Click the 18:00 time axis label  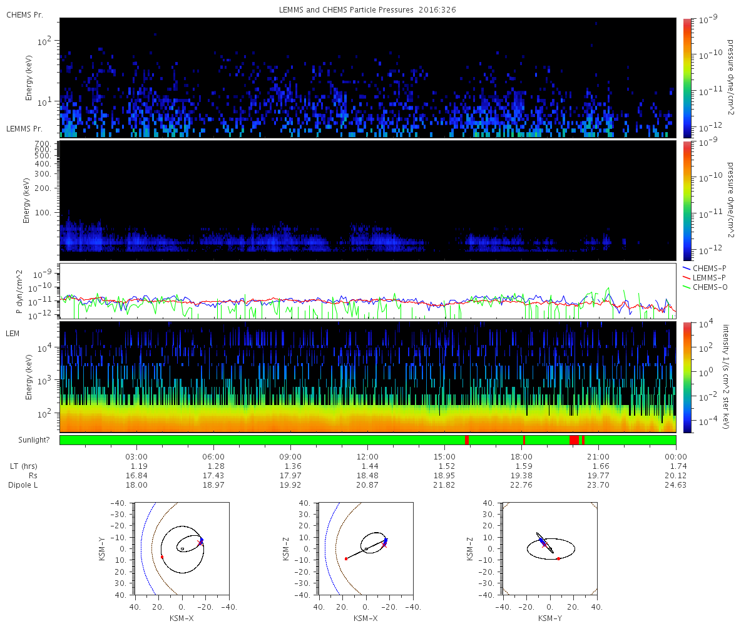[x=521, y=456]
